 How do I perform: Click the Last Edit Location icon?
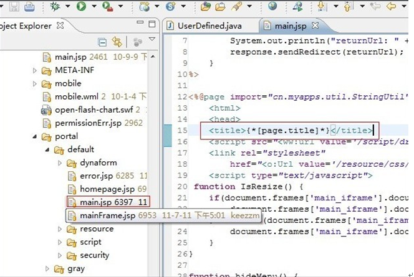pos(375,6)
